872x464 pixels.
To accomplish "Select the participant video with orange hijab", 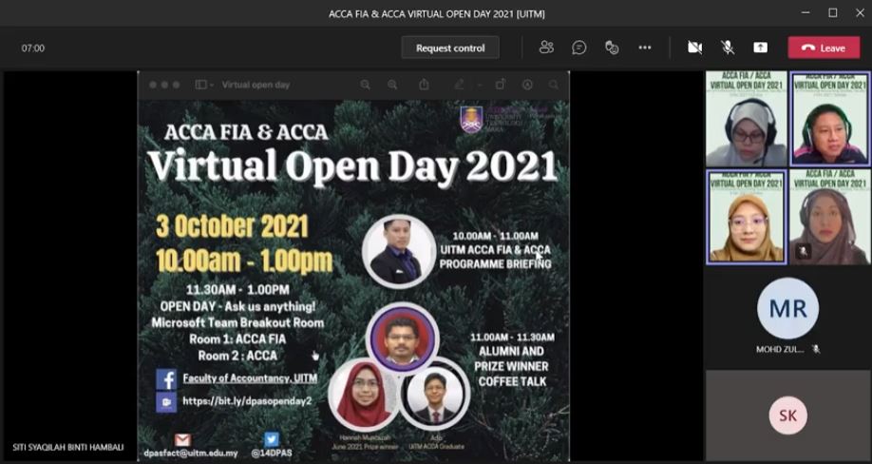I will 747,217.
